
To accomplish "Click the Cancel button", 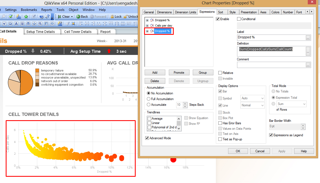I will 260,151.
